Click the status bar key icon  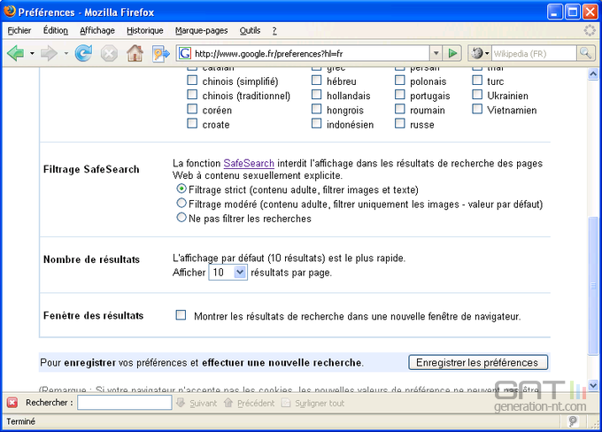573,421
